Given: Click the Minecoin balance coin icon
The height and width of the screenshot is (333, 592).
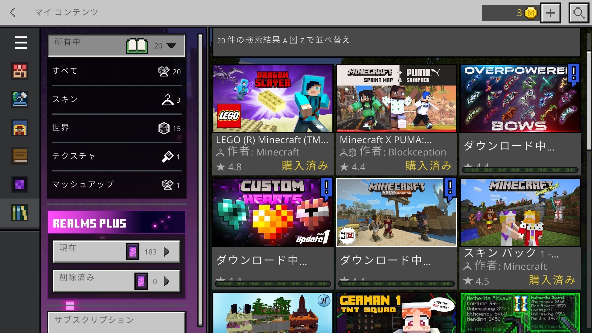Looking at the screenshot, I should tap(531, 13).
